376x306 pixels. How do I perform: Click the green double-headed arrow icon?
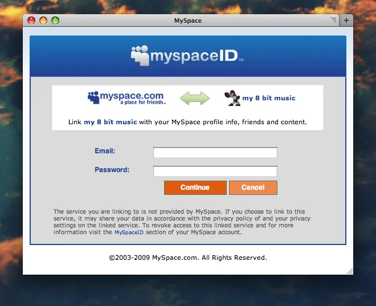click(195, 98)
